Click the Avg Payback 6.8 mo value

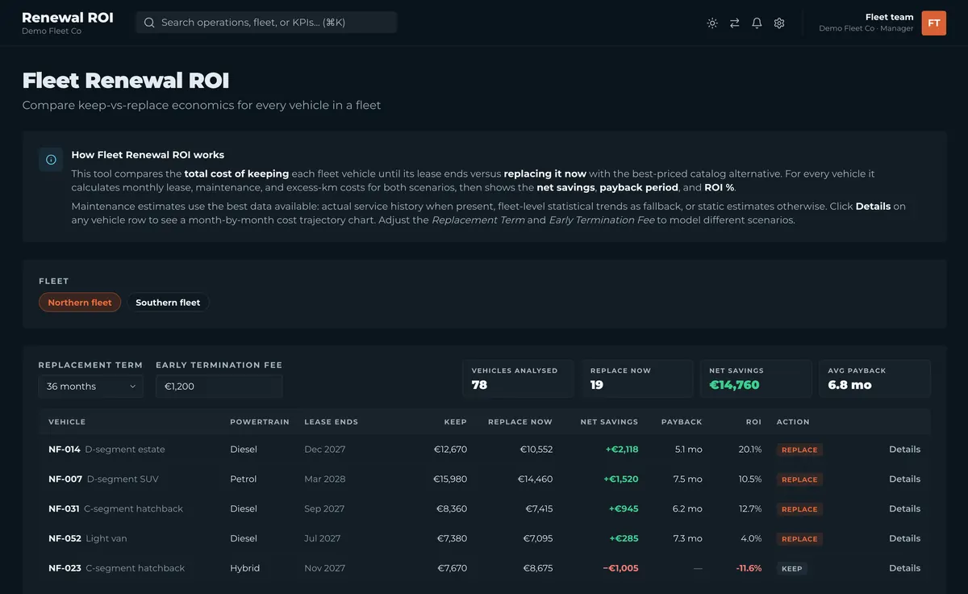(x=850, y=385)
